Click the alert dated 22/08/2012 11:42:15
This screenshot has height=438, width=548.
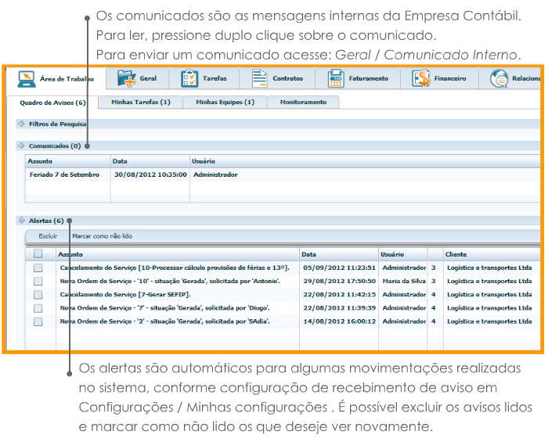(x=339, y=295)
